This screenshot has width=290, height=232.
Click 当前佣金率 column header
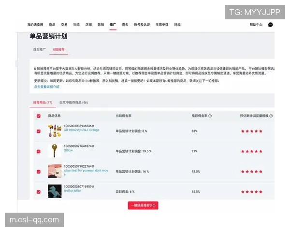coord(124,116)
